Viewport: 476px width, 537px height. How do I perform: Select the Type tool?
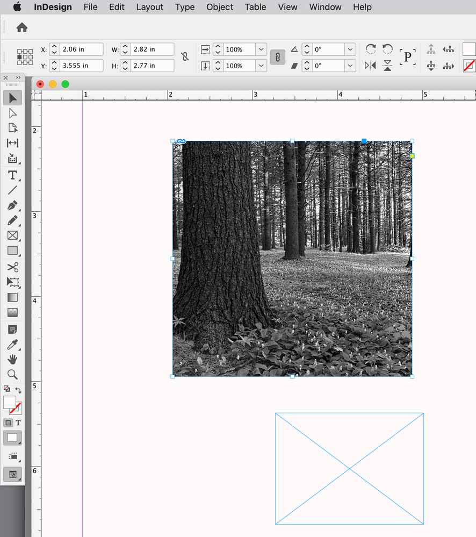click(12, 175)
